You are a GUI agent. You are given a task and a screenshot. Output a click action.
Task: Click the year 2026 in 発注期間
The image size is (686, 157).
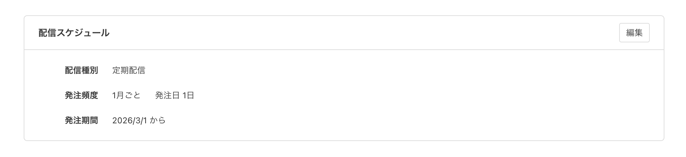click(120, 121)
